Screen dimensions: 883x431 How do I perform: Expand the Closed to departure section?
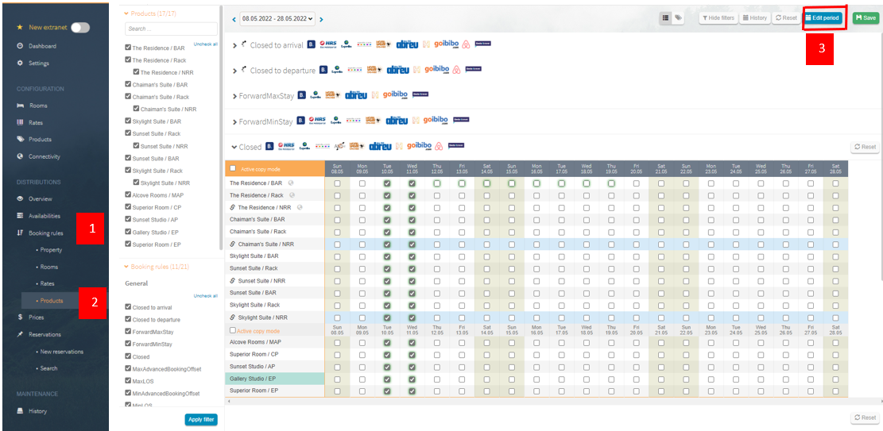[x=235, y=70]
